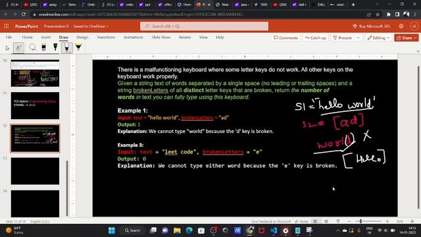
Task: Open Windows Start menu
Action: pos(112,230)
